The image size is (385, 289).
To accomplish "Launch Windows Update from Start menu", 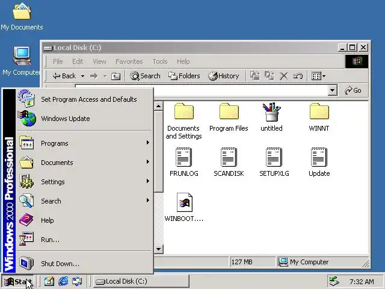I will 84,119.
